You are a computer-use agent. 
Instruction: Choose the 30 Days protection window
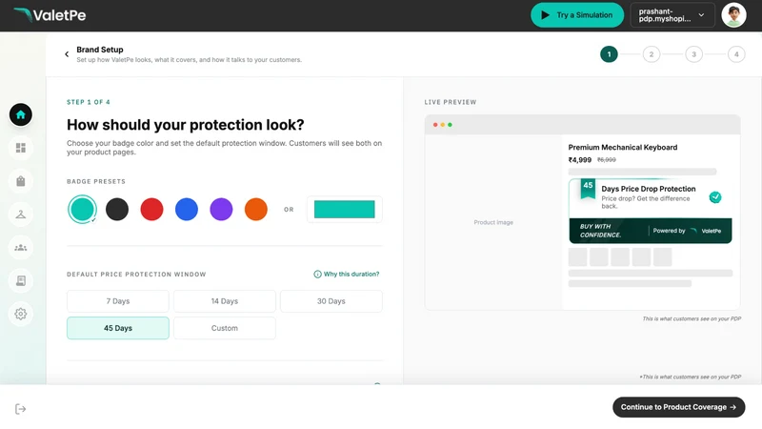pos(331,301)
